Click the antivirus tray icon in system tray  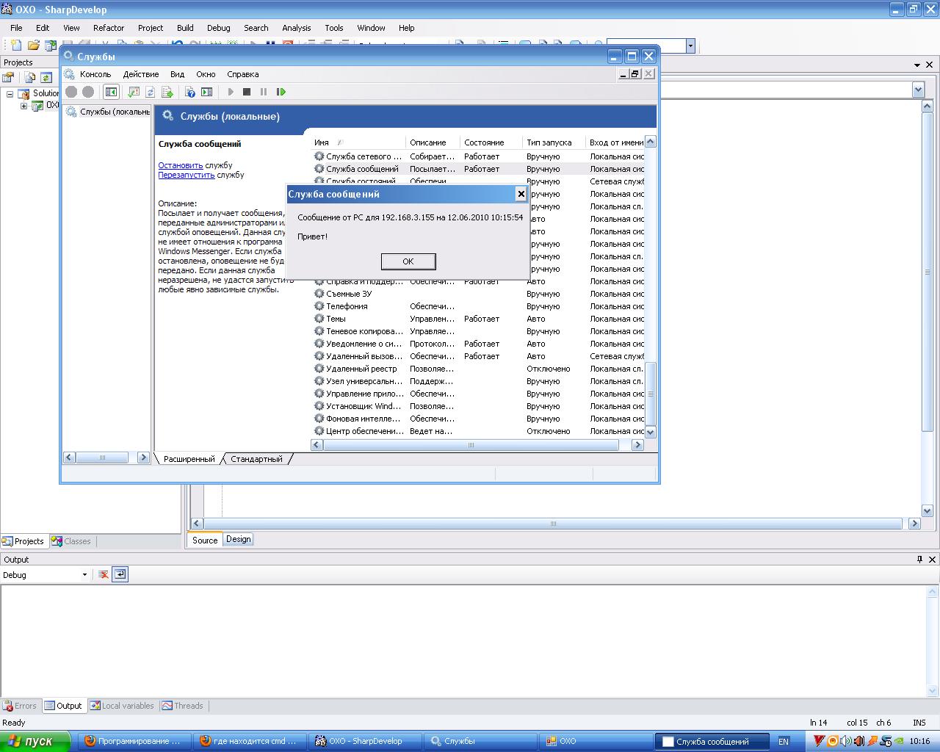pyautogui.click(x=820, y=741)
